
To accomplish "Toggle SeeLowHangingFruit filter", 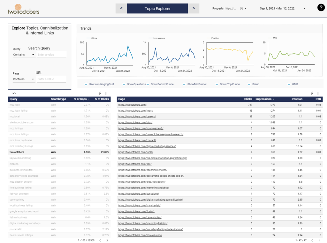I will tap(100, 84).
